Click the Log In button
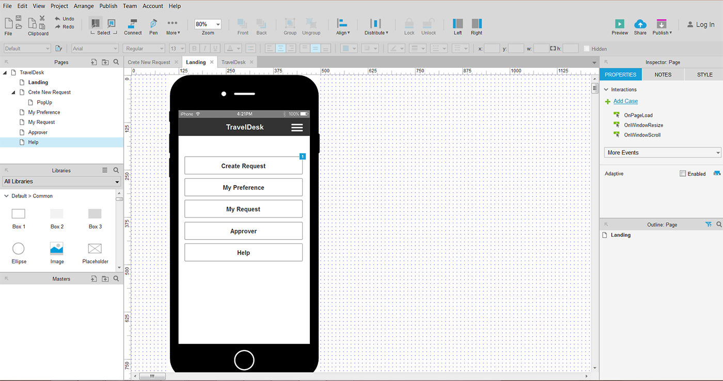Screen dimensions: 723x381 [701, 24]
